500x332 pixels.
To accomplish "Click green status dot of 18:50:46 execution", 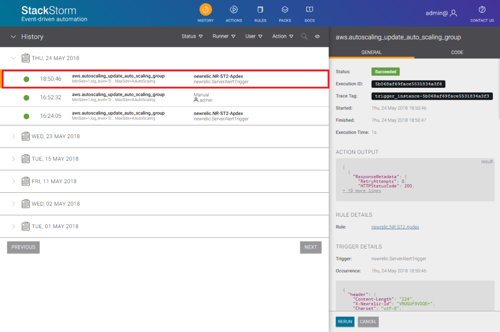I will 26,79.
